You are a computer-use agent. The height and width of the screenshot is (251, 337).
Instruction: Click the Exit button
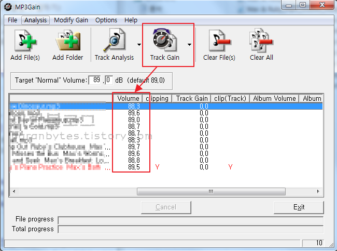coord(299,207)
